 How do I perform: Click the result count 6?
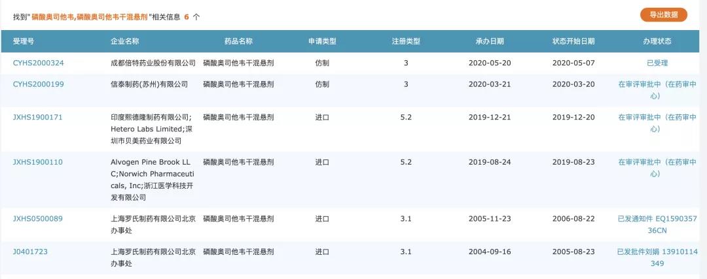click(186, 16)
